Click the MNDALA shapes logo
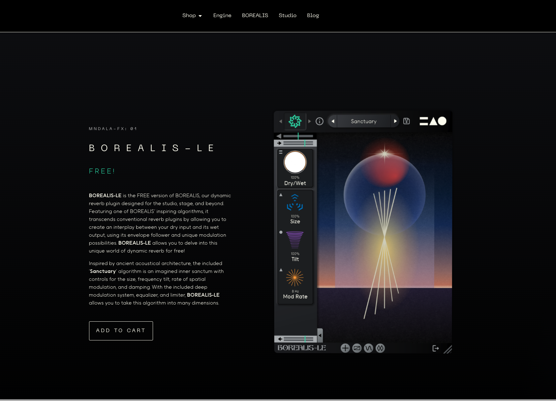Screen dimensions: 556x401 point(433,121)
